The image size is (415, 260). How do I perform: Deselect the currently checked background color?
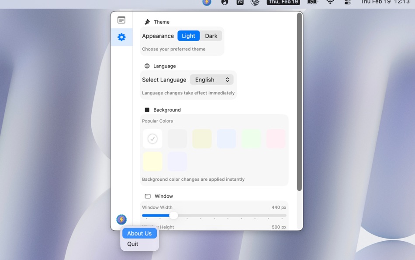pos(152,138)
